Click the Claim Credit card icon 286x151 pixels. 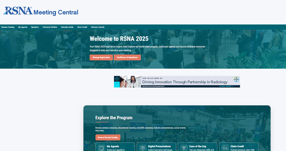pos(225,148)
